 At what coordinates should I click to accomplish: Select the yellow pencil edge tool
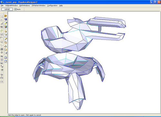point(6,39)
